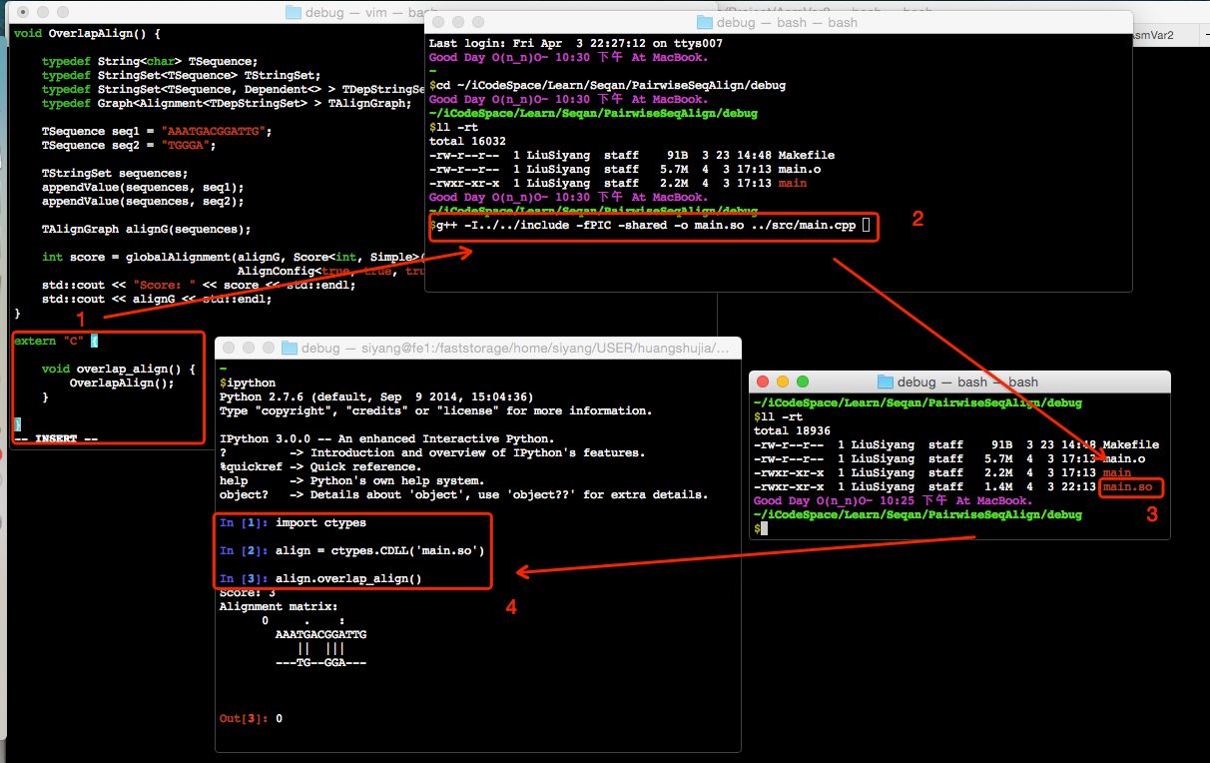
Task: Minimize the bottom-right bash window with the yellow button
Action: (x=784, y=381)
